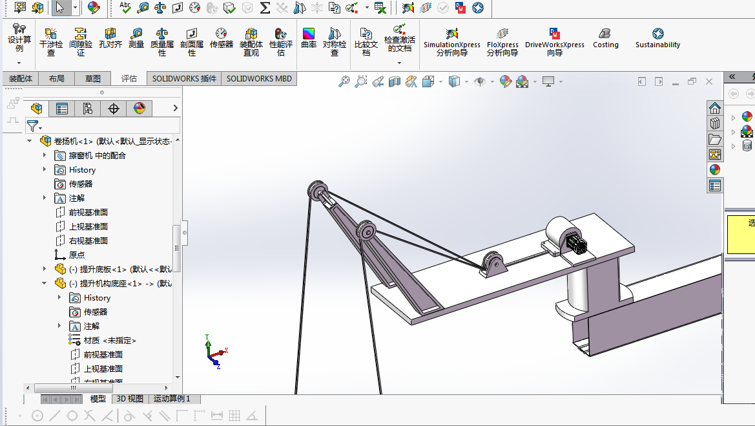This screenshot has width=755, height=426.
Task: Open the Costing tool
Action: (605, 38)
